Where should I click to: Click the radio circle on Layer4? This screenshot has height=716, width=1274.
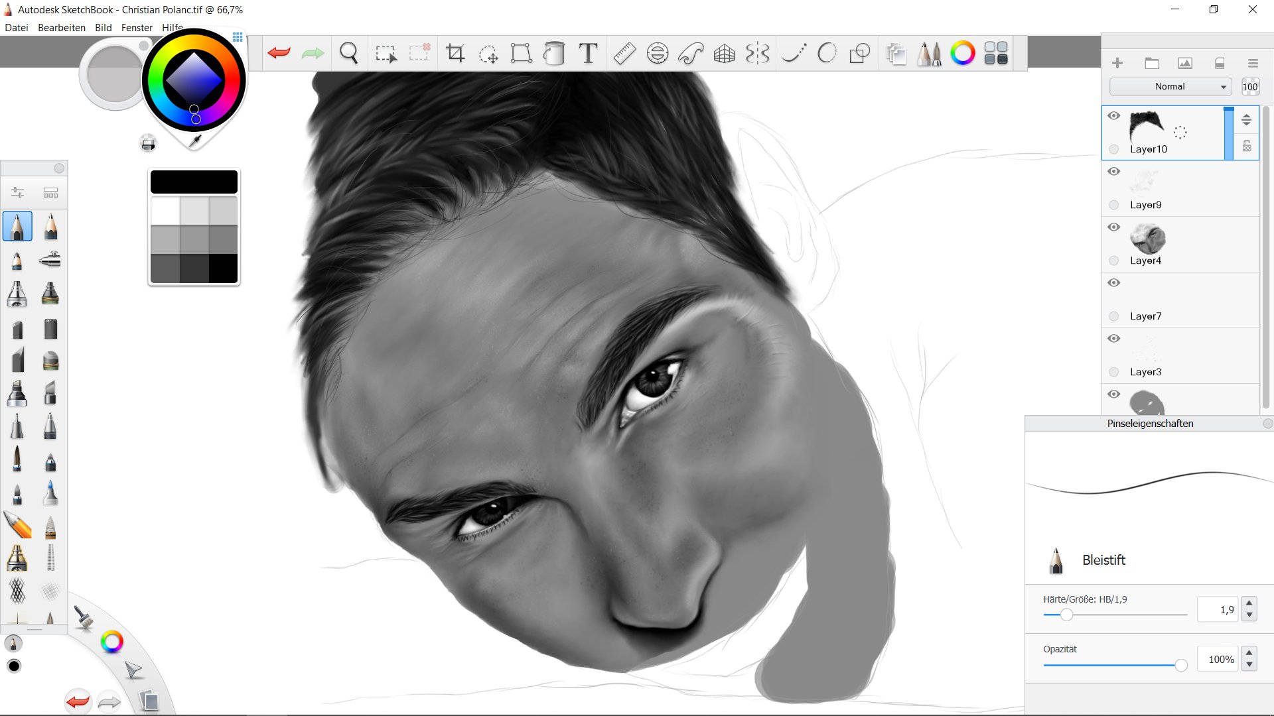pyautogui.click(x=1114, y=261)
